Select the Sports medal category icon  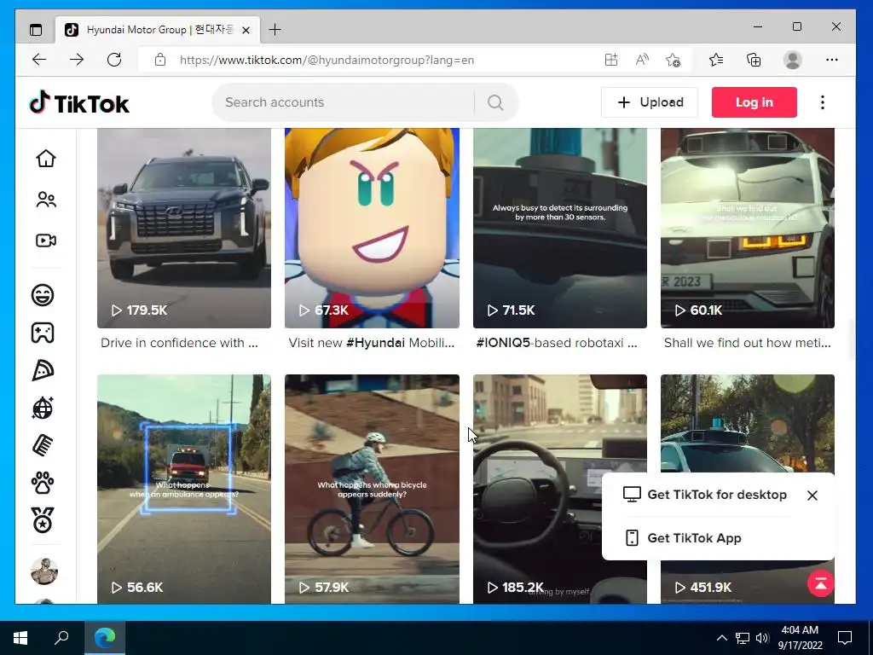(43, 521)
